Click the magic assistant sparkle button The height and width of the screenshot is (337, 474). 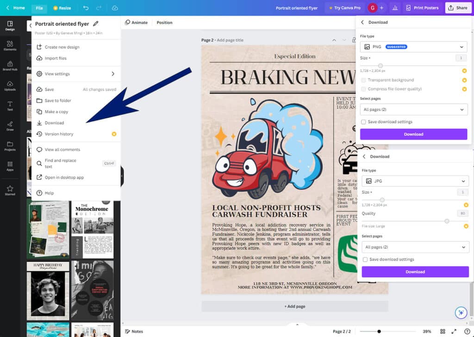coord(460,313)
